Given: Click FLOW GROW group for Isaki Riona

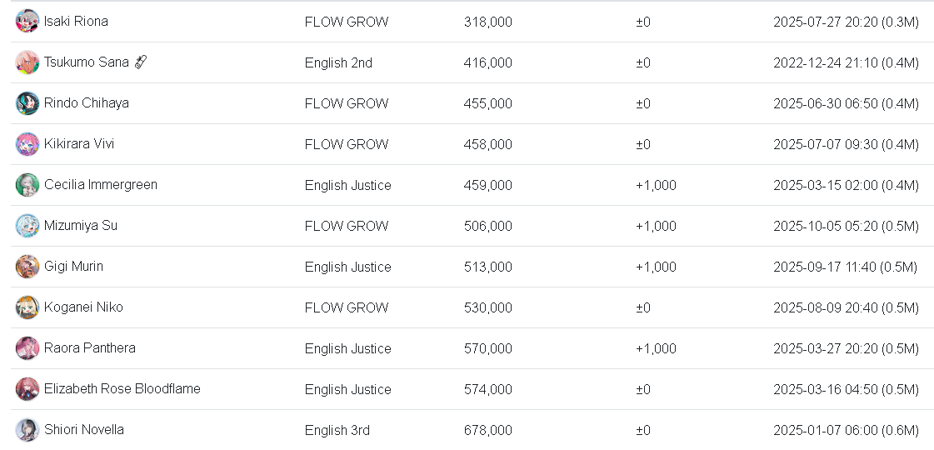Looking at the screenshot, I should (346, 22).
